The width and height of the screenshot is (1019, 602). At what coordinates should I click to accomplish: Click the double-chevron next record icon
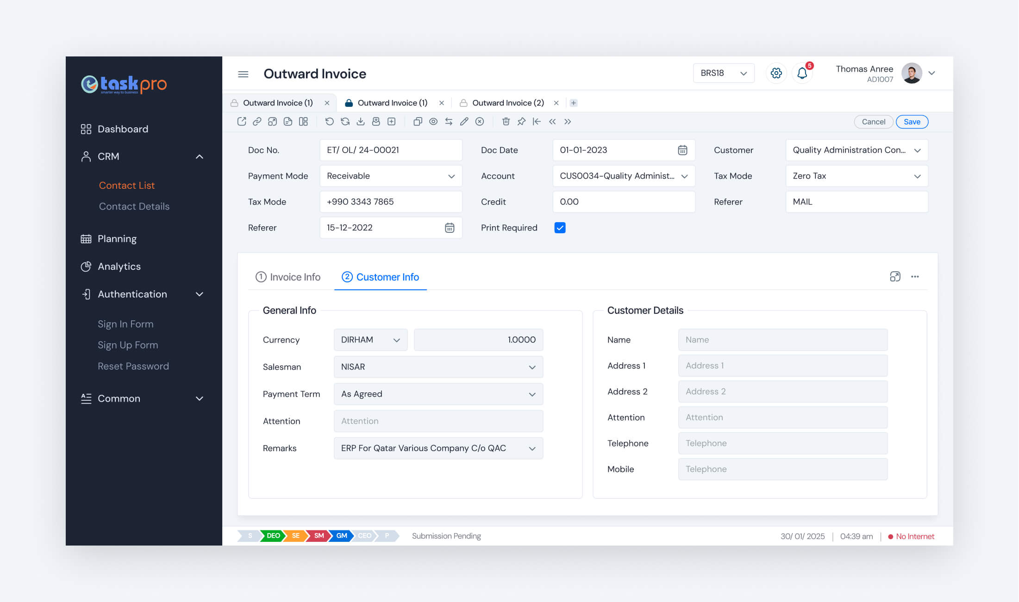tap(568, 122)
